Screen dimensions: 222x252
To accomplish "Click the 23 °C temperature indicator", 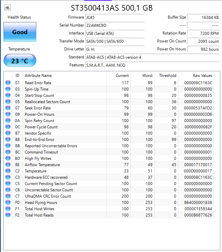I will pos(20,61).
